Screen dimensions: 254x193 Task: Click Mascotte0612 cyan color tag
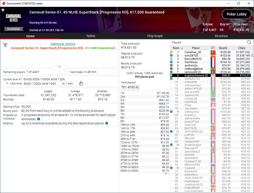pos(171,59)
